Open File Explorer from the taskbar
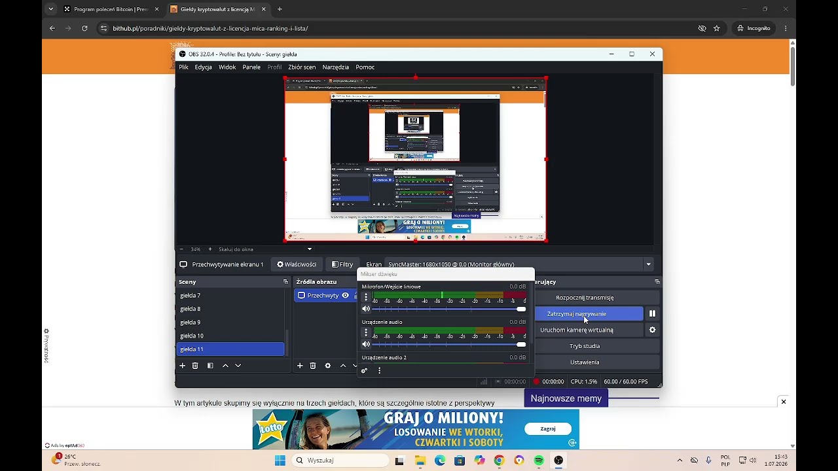Viewport: 838px width, 471px height. click(x=420, y=461)
